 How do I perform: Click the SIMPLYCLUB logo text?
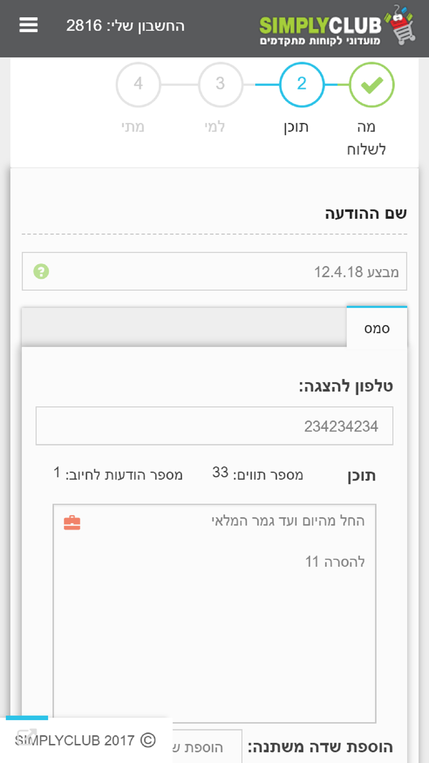(320, 25)
